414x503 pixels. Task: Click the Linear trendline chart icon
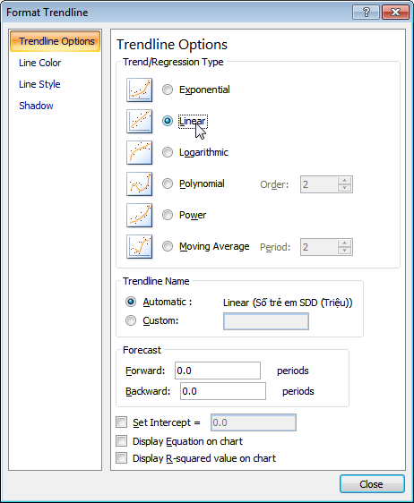tap(140, 121)
